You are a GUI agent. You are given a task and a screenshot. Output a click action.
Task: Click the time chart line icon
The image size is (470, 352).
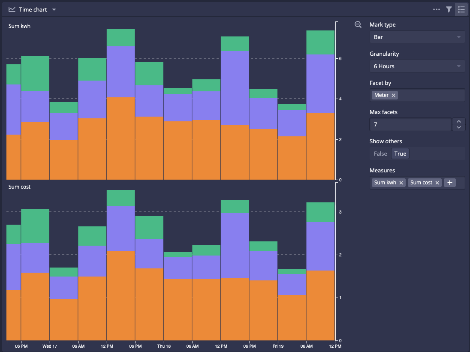tap(12, 9)
